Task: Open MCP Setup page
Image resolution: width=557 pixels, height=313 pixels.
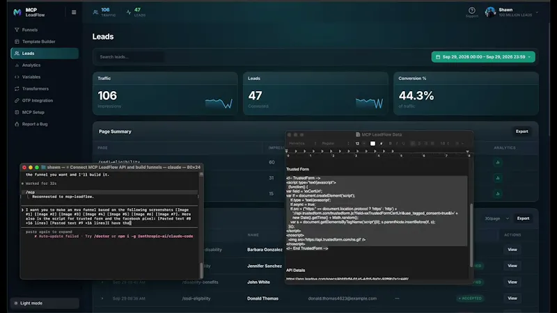Action: [45, 112]
